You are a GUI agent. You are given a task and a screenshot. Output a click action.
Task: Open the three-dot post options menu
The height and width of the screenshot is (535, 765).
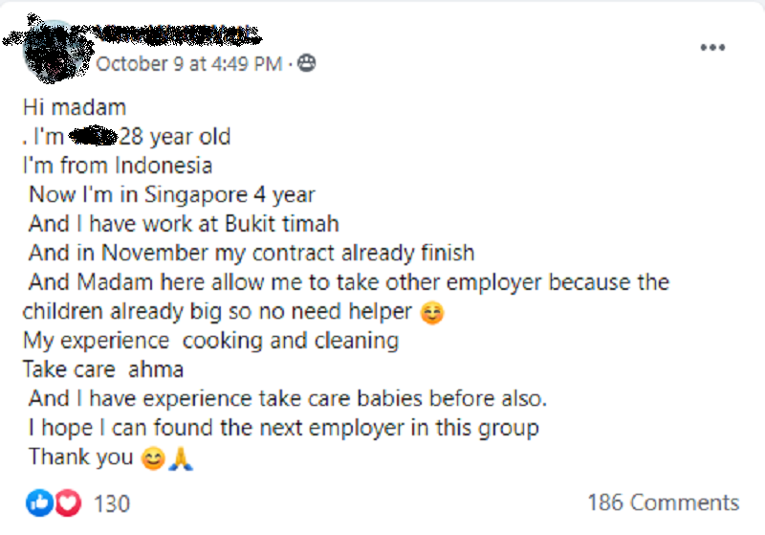pyautogui.click(x=712, y=48)
